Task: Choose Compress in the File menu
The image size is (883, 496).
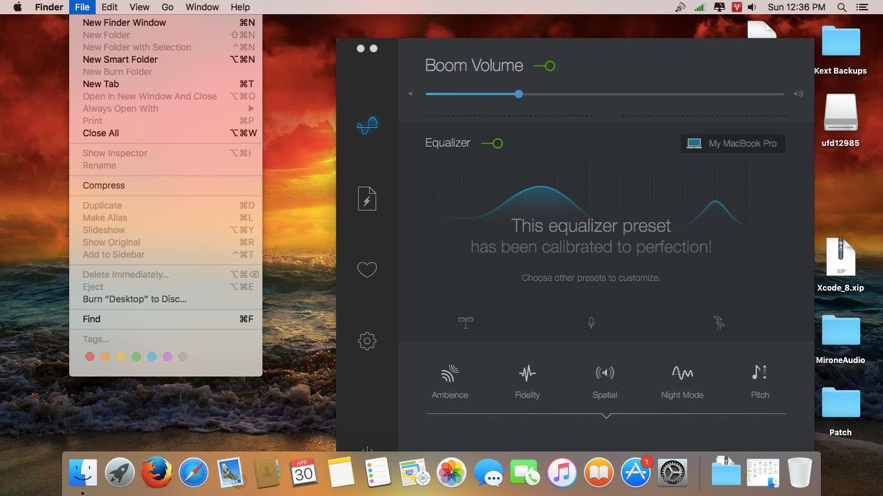Action: (x=166, y=185)
